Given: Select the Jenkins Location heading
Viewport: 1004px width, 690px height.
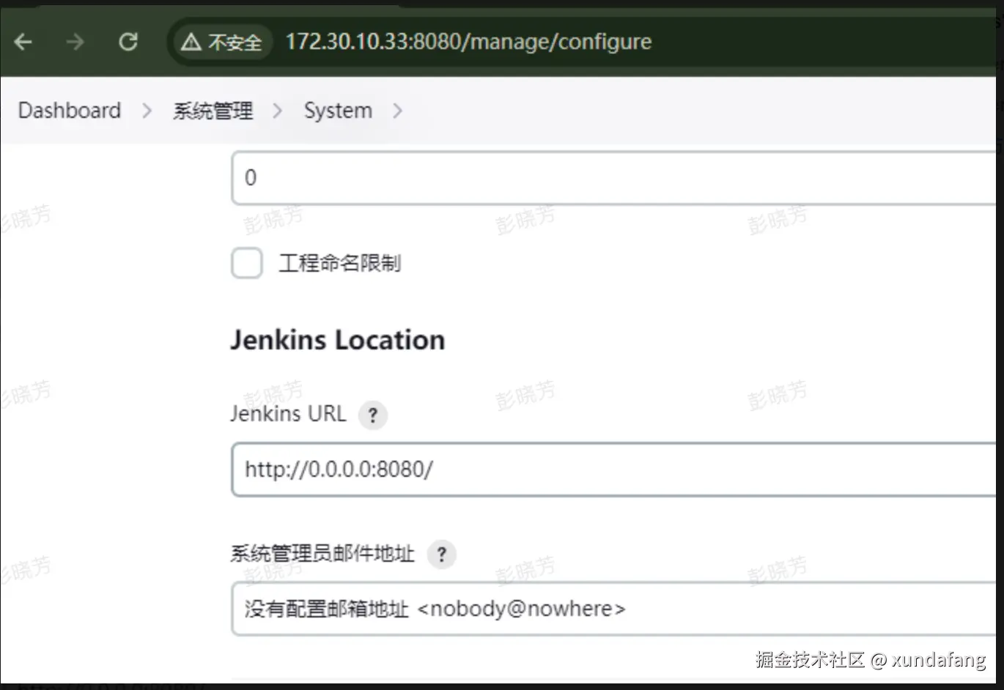Looking at the screenshot, I should pyautogui.click(x=338, y=340).
